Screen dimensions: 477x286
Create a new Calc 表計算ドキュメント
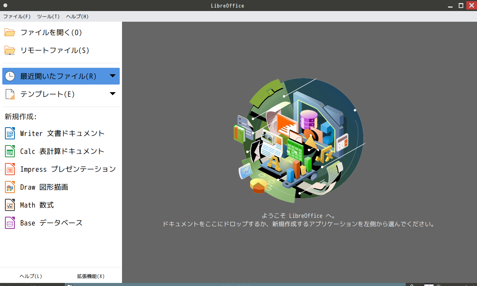(x=61, y=151)
